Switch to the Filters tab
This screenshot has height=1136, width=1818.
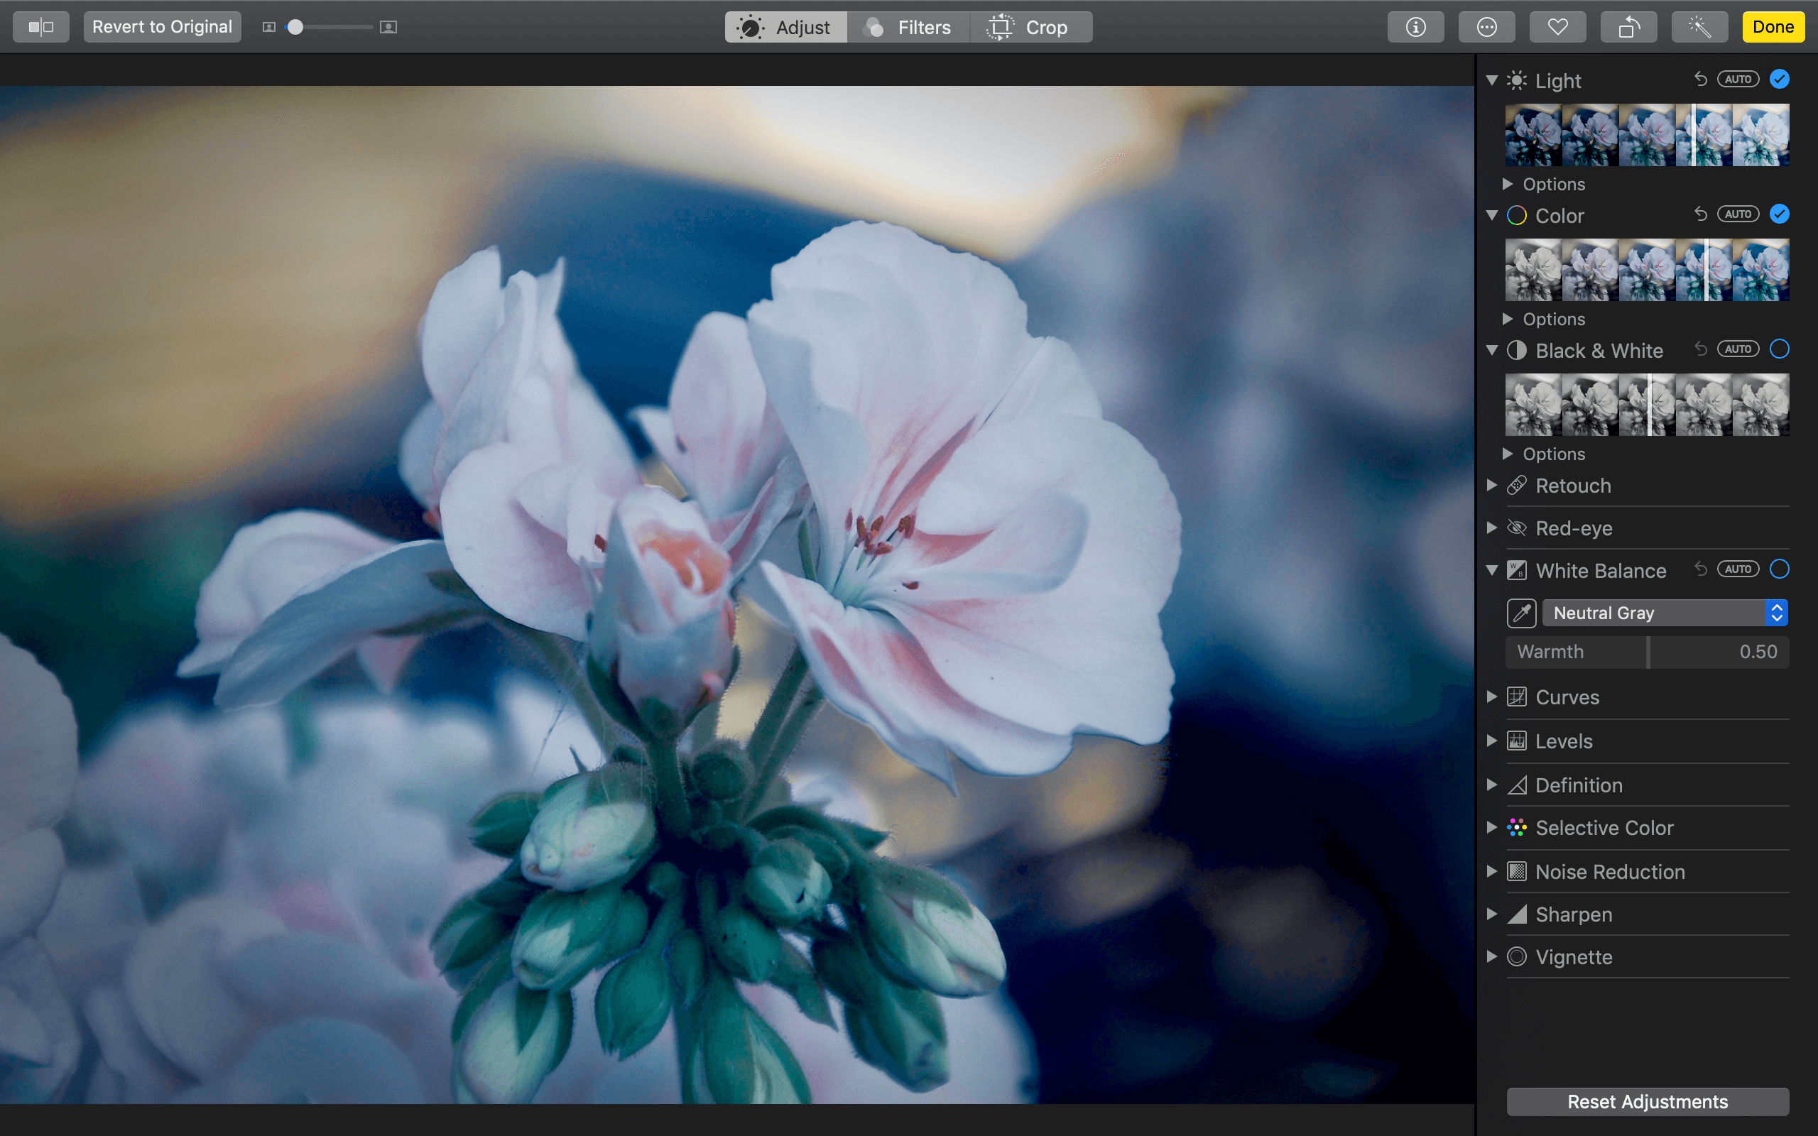click(910, 26)
